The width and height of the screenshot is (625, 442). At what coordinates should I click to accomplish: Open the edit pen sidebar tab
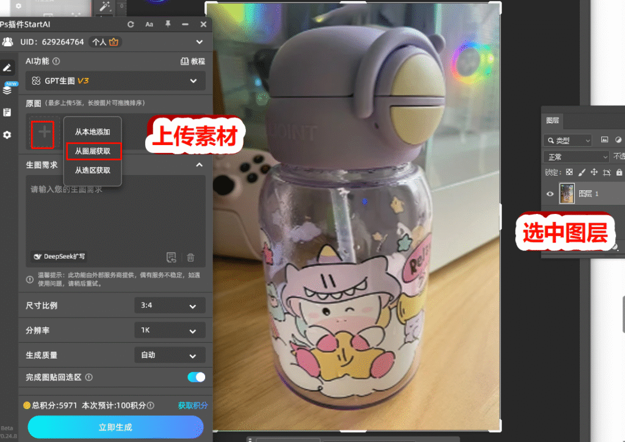[7, 68]
